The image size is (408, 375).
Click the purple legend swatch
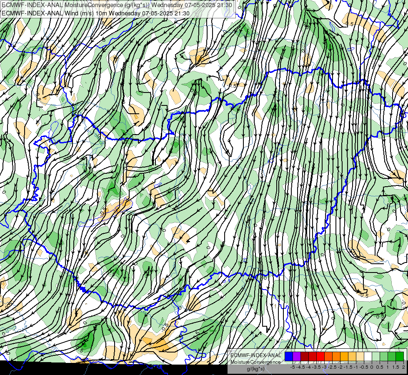pos(297,356)
